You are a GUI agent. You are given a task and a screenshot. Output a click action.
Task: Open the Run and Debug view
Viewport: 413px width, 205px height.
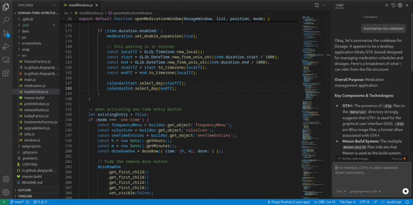[6, 47]
